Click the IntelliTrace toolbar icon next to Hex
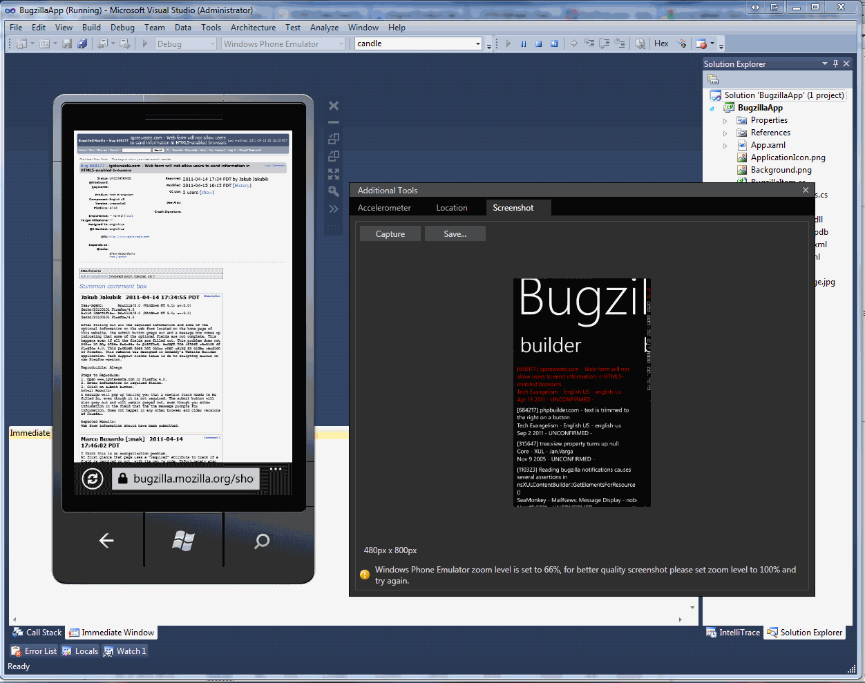 681,44
